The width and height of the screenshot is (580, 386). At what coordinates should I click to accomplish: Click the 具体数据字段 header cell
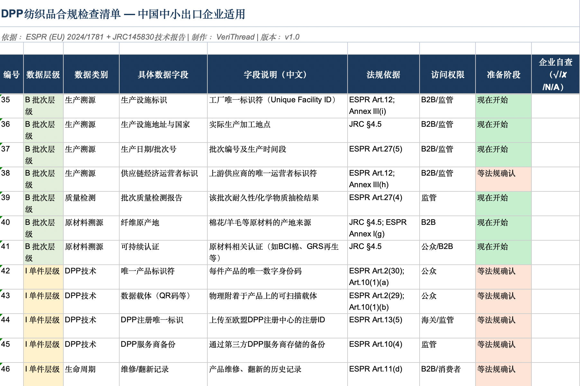tap(163, 74)
